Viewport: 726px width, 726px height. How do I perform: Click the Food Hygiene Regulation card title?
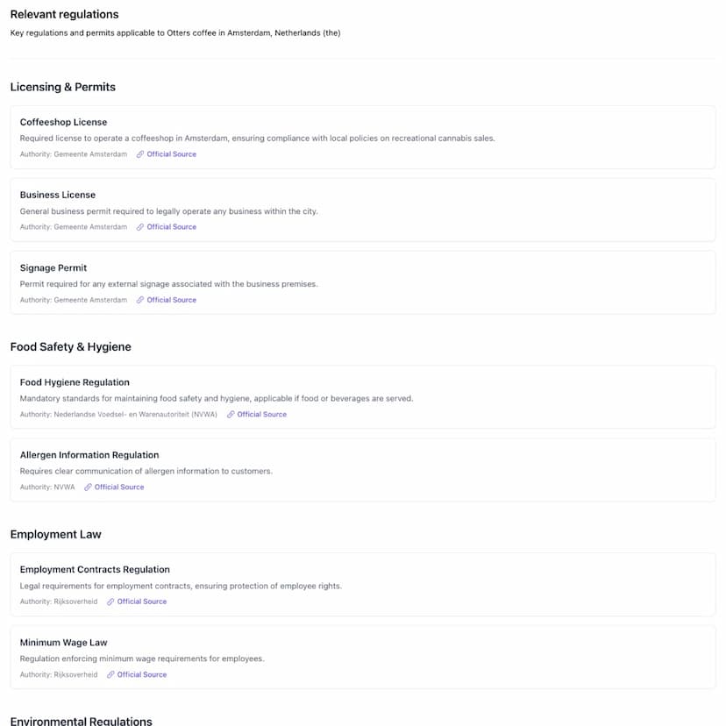tap(75, 382)
